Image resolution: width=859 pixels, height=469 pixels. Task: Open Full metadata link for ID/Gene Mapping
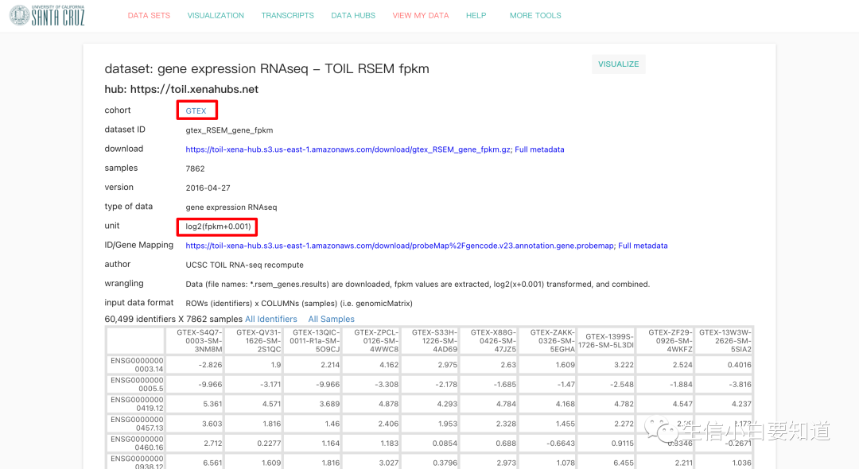(643, 246)
